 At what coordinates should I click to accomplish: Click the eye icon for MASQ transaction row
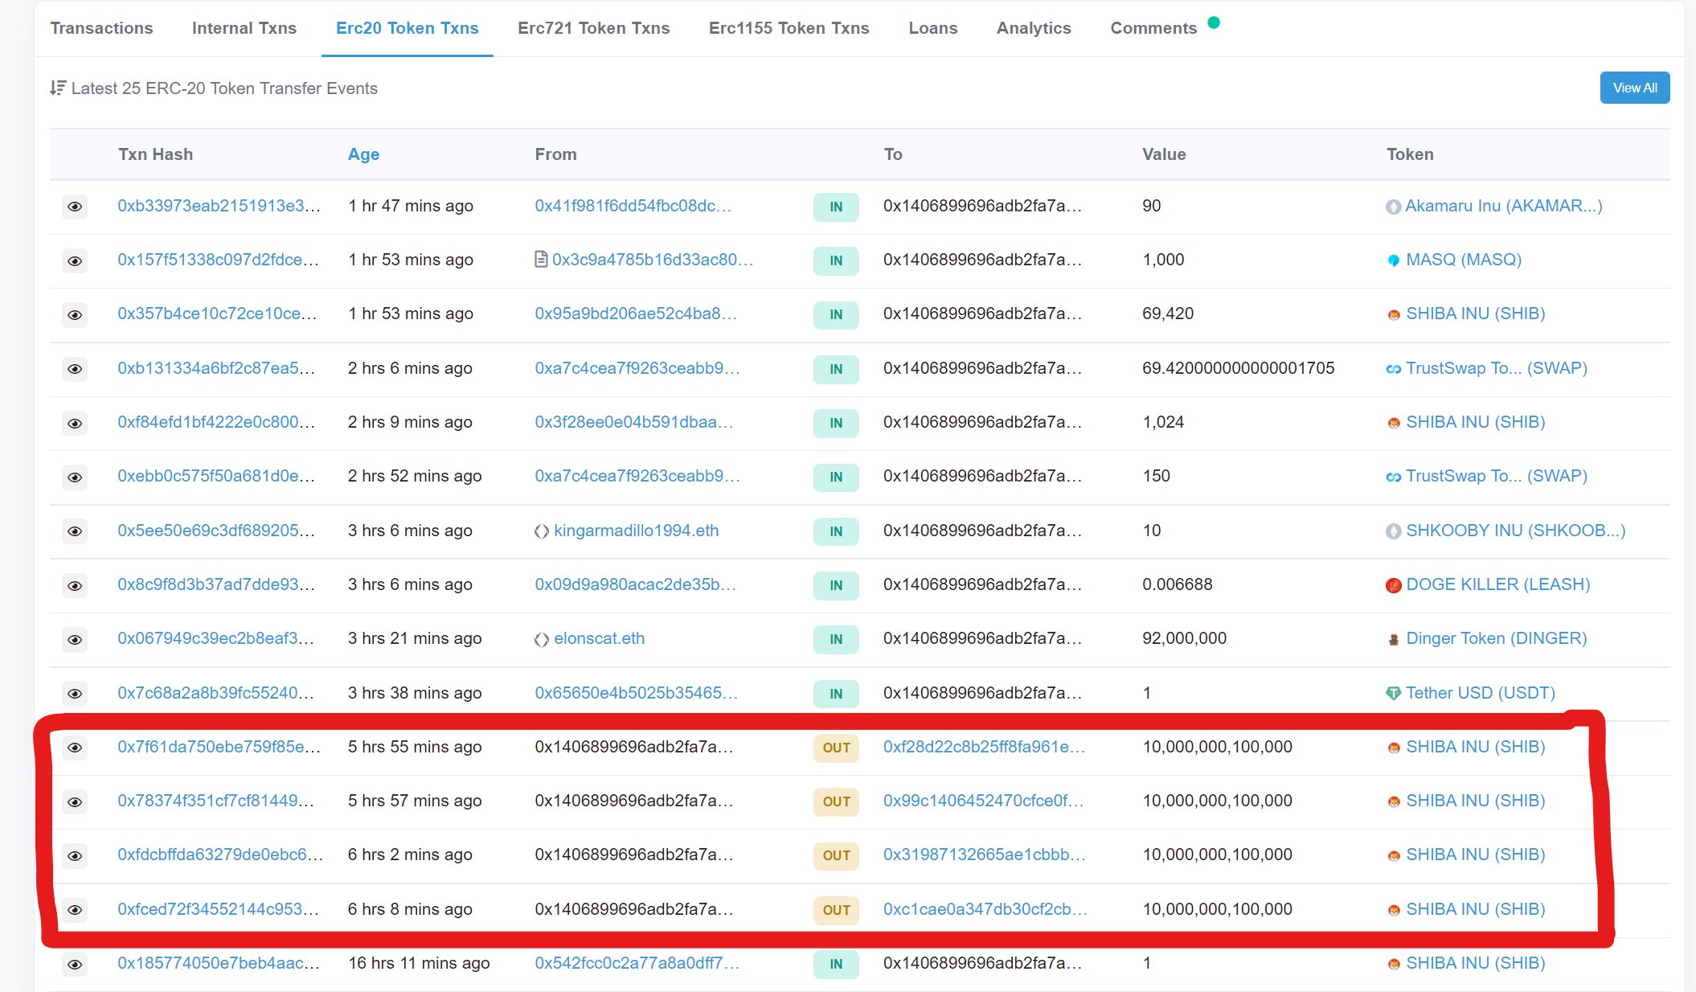tap(75, 260)
